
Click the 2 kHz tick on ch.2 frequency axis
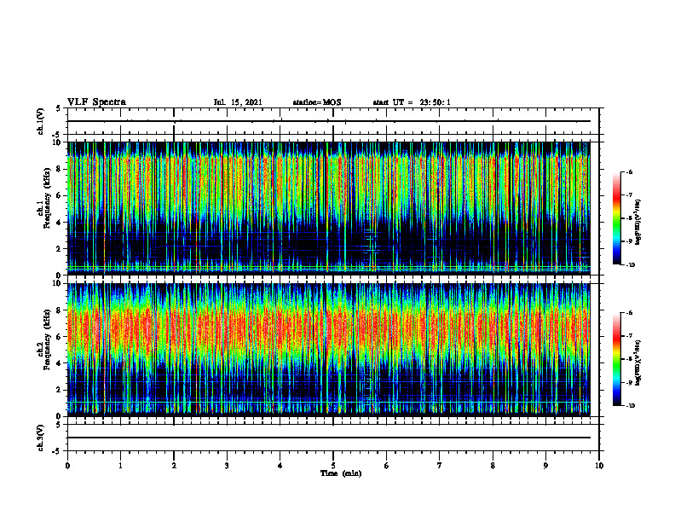tap(60, 390)
